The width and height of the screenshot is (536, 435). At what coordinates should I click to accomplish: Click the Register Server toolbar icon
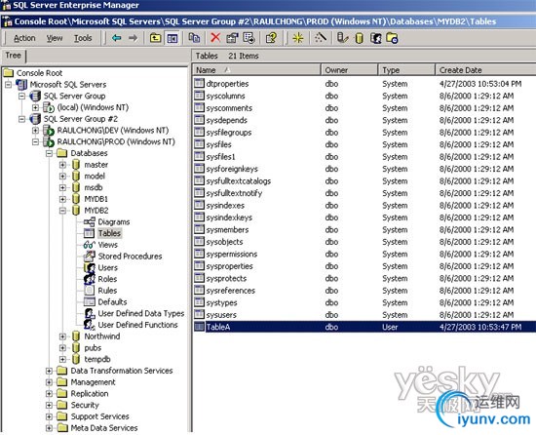[342, 38]
